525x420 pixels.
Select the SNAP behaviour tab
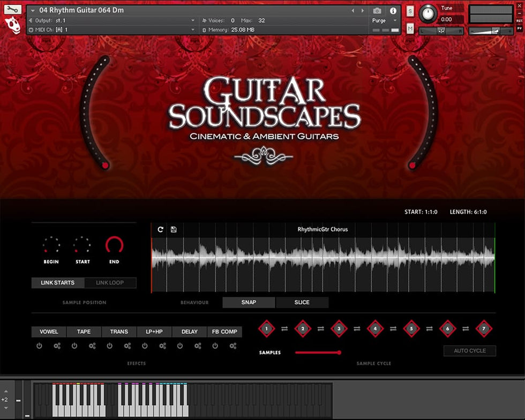point(249,302)
